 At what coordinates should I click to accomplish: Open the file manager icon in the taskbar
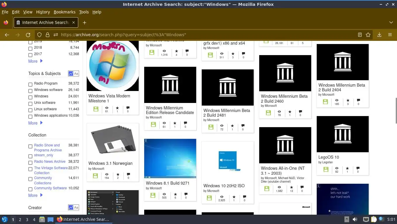(42, 219)
